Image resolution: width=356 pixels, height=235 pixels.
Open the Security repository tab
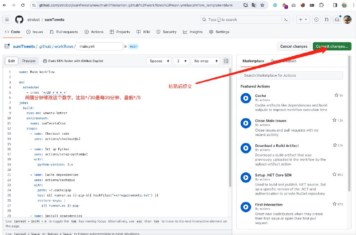pos(166,32)
